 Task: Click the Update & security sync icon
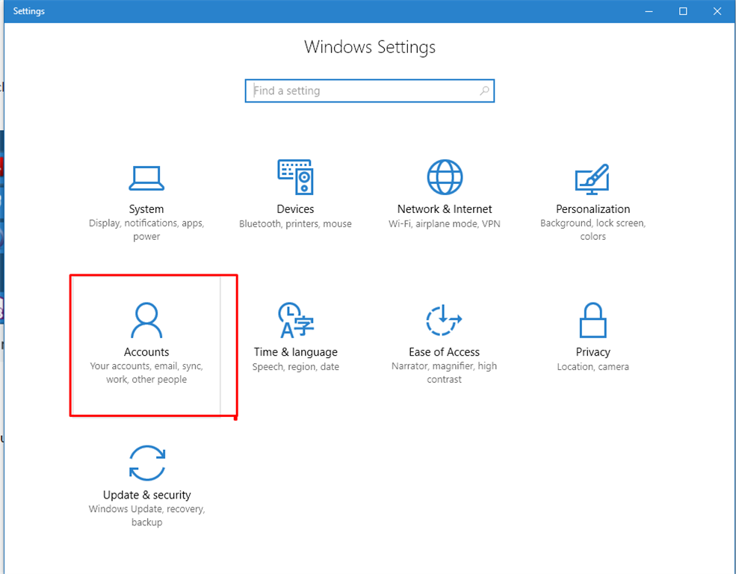[x=147, y=463]
